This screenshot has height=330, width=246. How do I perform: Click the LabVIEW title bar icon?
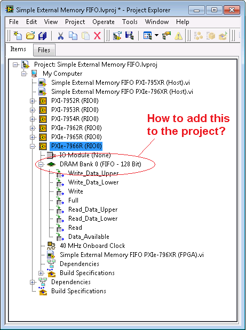click(x=10, y=10)
